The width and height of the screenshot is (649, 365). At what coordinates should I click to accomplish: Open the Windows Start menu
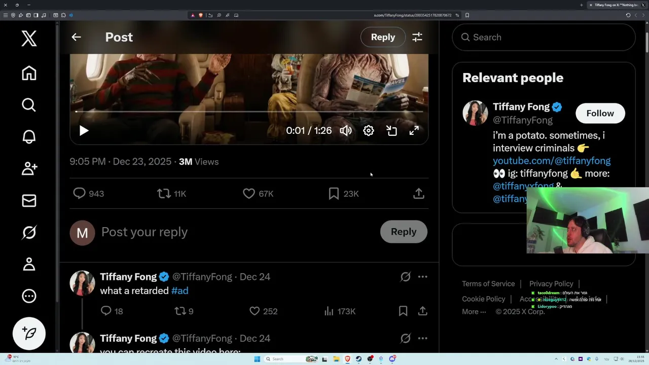click(257, 359)
